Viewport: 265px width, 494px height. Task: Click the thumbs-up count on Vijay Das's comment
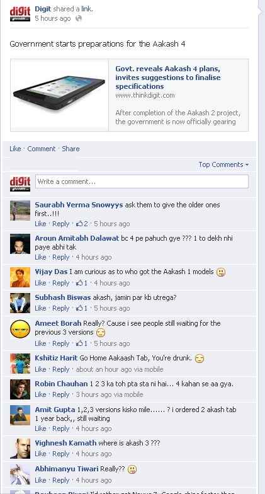[82, 283]
